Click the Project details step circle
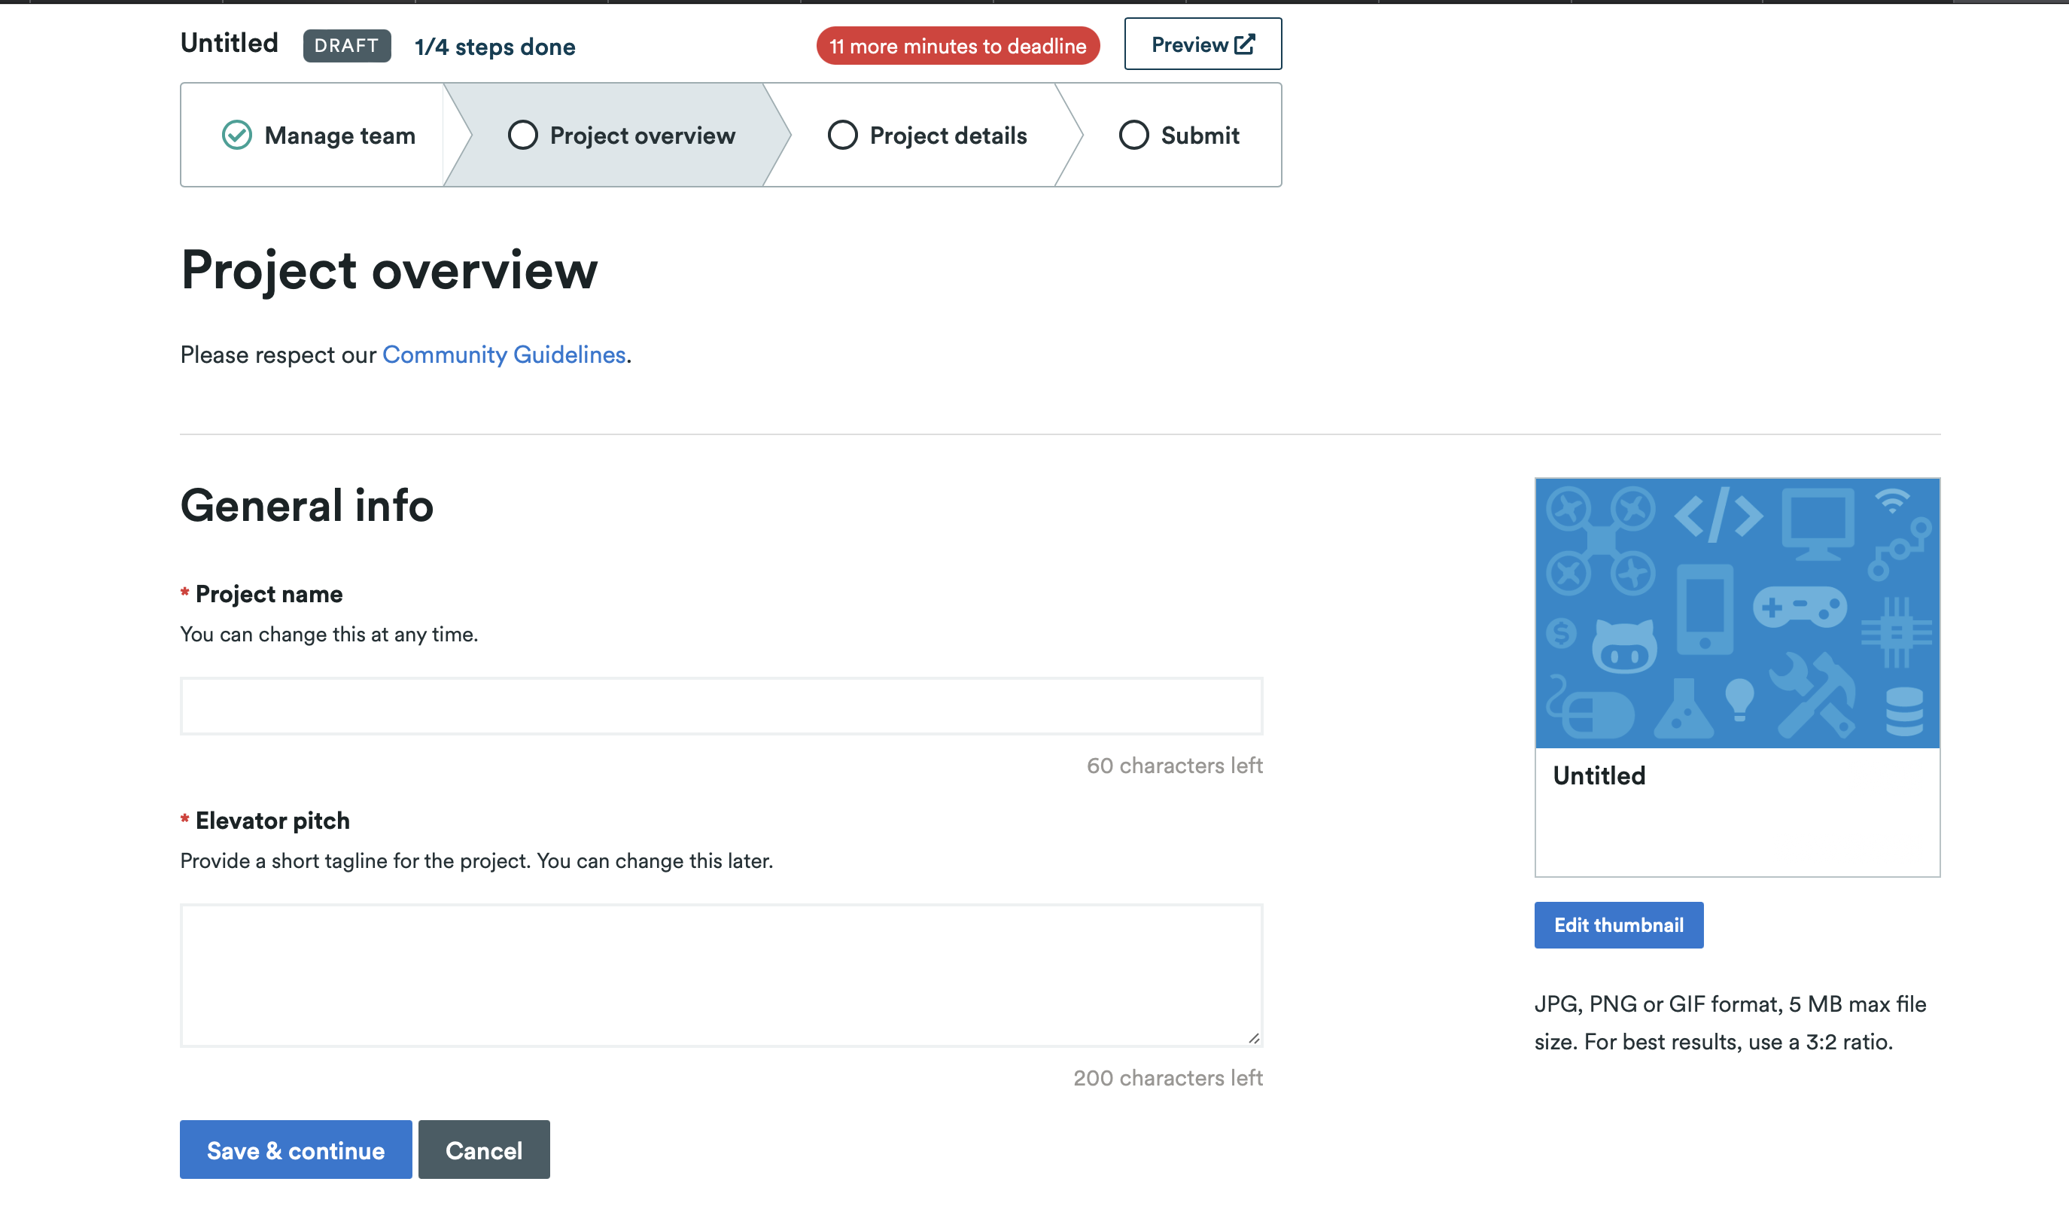Image resolution: width=2069 pixels, height=1215 pixels. pos(842,135)
